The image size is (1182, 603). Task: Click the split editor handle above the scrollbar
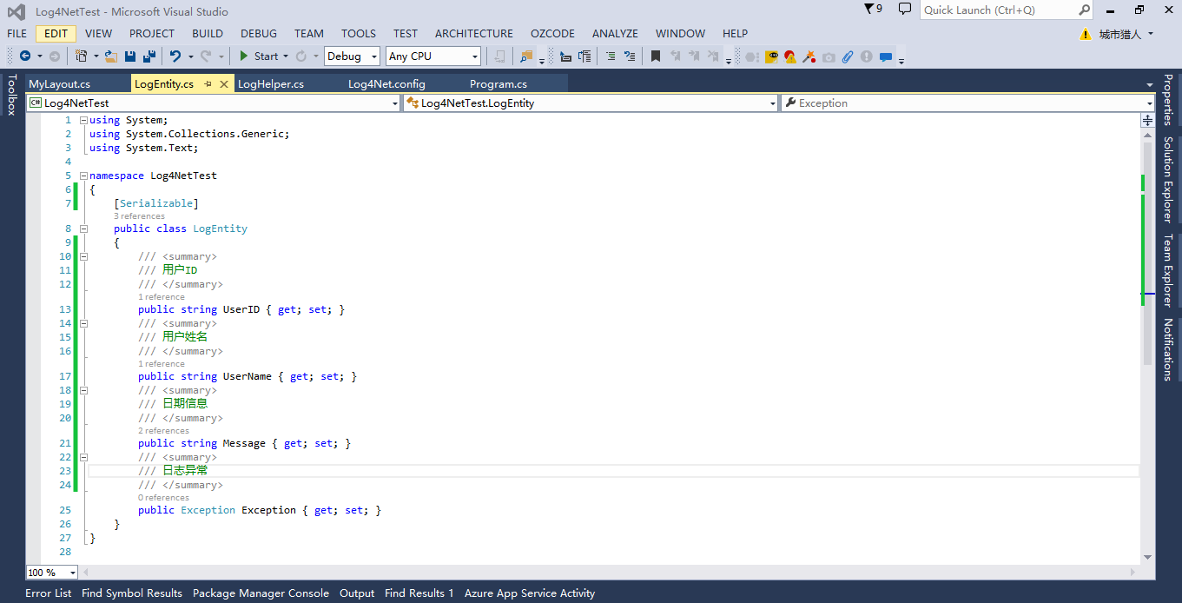1147,121
